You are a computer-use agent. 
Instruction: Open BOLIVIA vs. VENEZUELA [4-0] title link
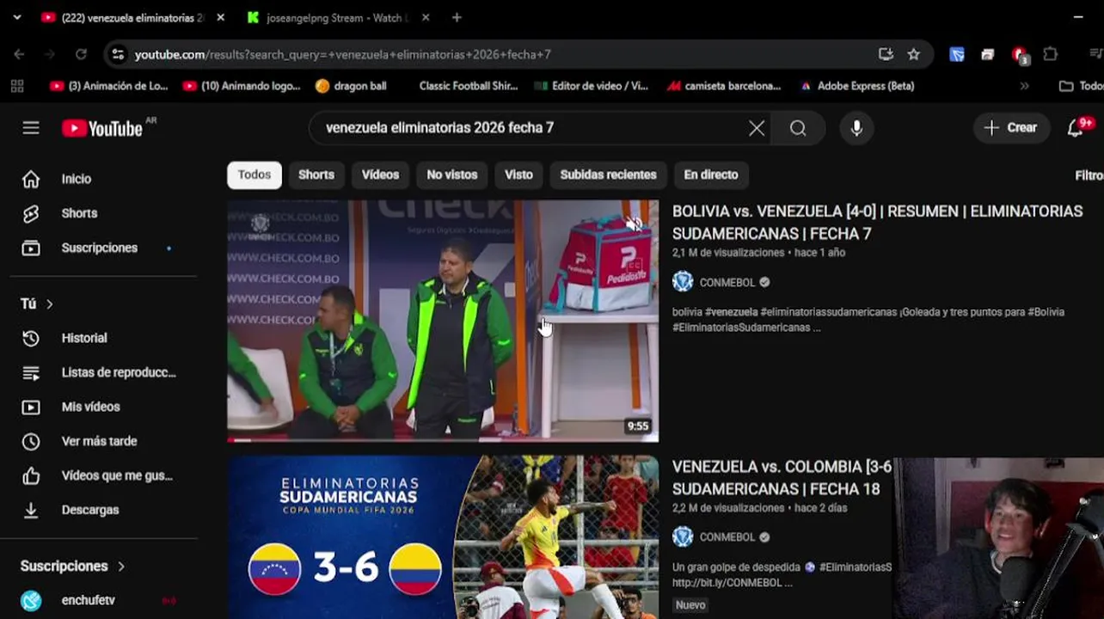[x=877, y=222]
